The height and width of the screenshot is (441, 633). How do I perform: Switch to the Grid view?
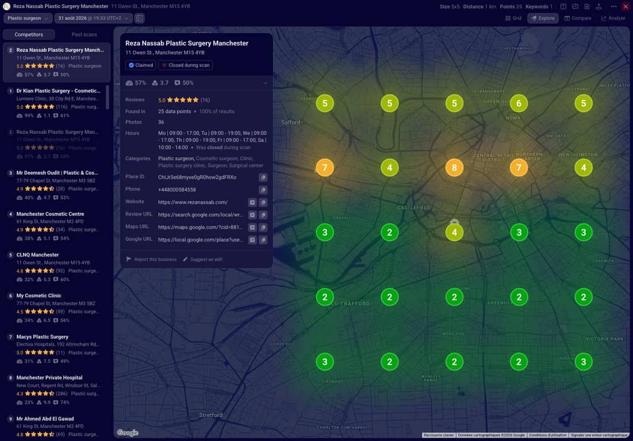(513, 18)
